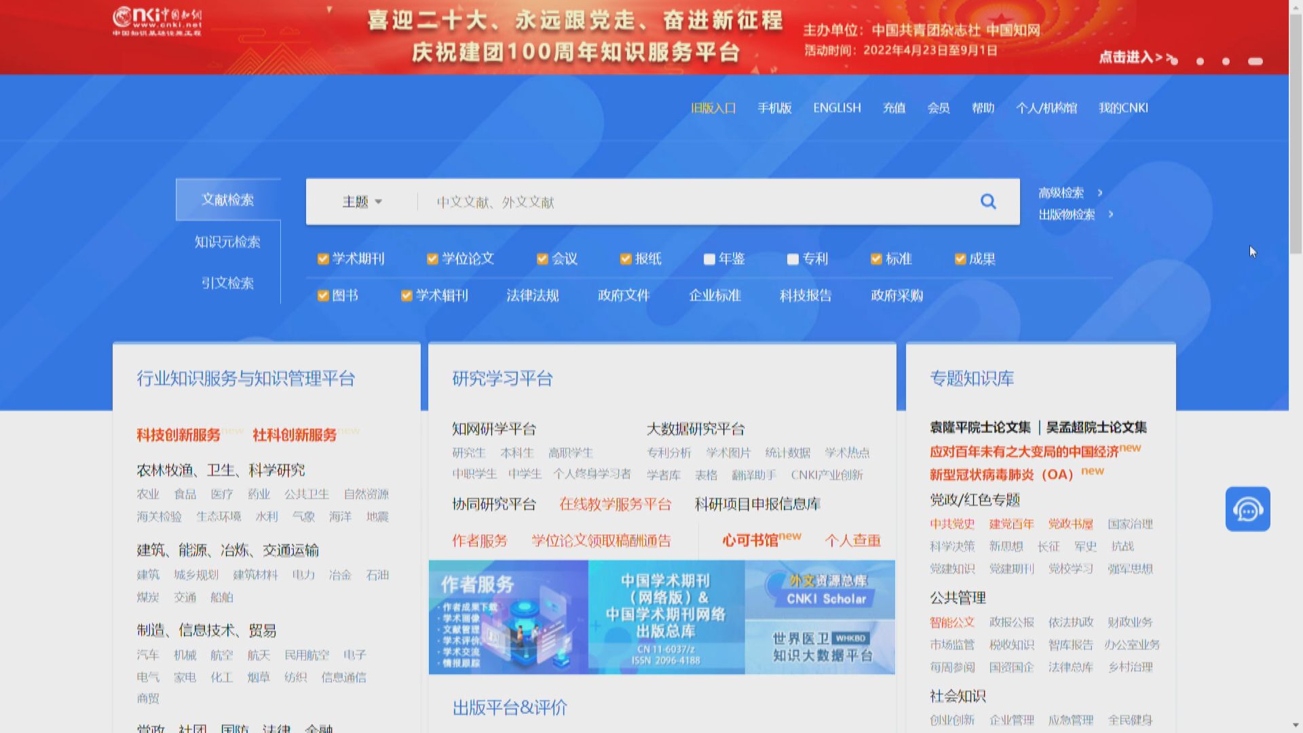Disable the 学术期刊 checkbox

pyautogui.click(x=322, y=259)
